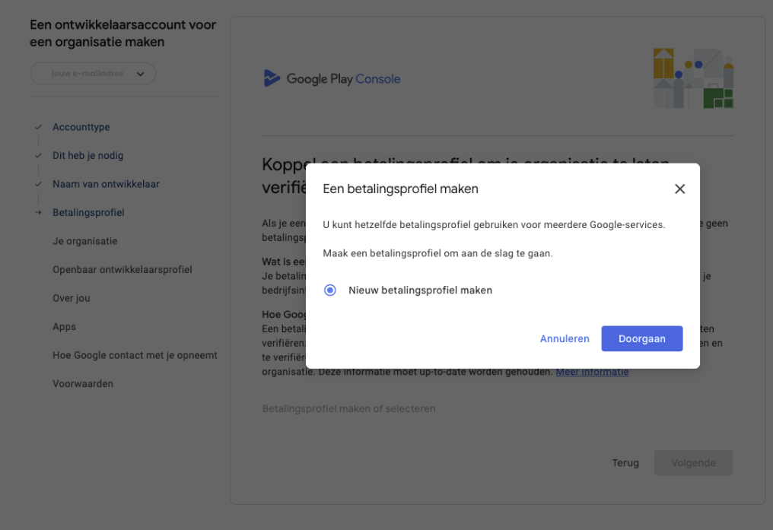The height and width of the screenshot is (530, 773).
Task: Click the Google Play Console logo
Action: tap(332, 78)
